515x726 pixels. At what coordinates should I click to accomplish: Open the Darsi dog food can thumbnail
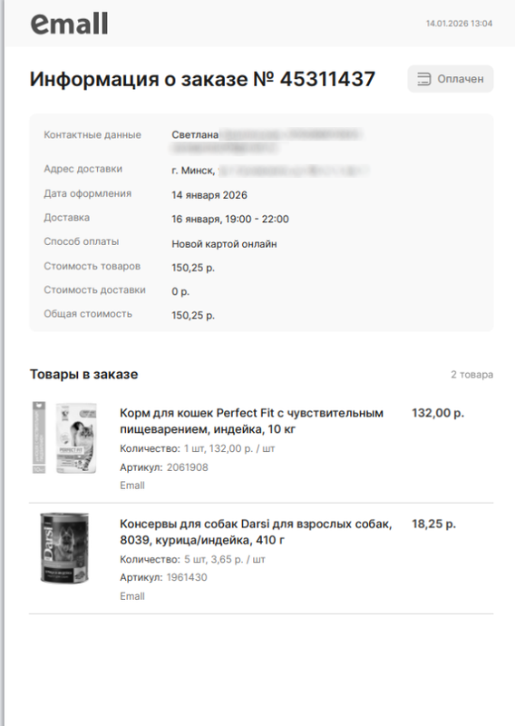64,548
